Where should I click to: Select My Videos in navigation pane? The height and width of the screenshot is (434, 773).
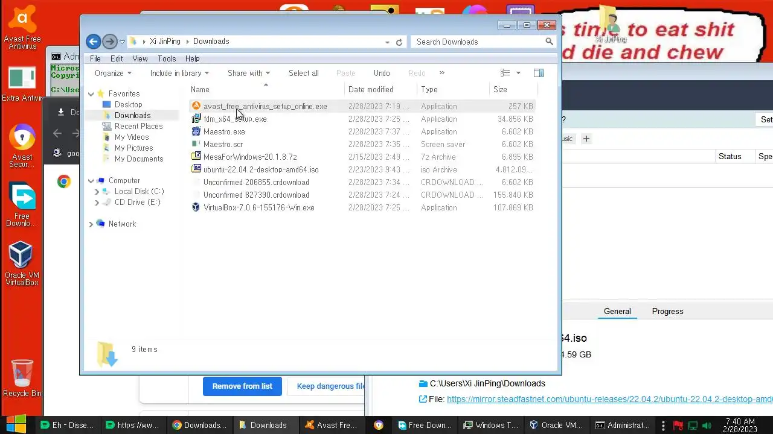pyautogui.click(x=131, y=137)
